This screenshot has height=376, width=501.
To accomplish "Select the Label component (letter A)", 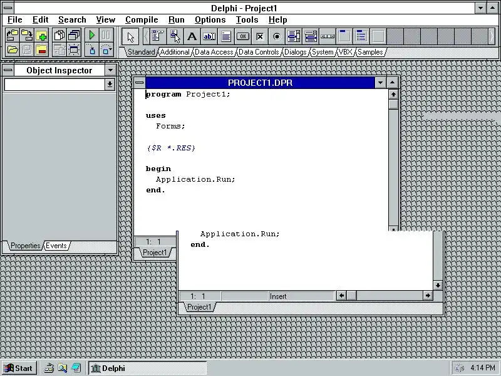I will pyautogui.click(x=192, y=36).
